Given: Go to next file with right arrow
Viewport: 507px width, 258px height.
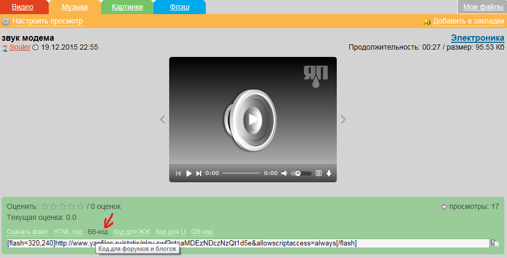Looking at the screenshot, I should [x=344, y=119].
